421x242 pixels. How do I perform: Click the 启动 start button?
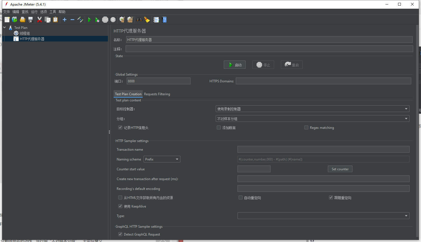click(235, 65)
